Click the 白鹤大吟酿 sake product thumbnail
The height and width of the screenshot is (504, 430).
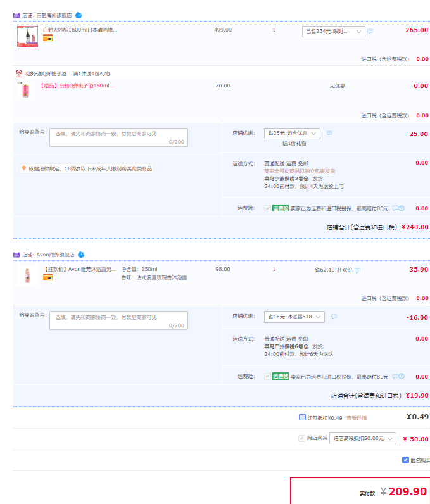tap(28, 36)
